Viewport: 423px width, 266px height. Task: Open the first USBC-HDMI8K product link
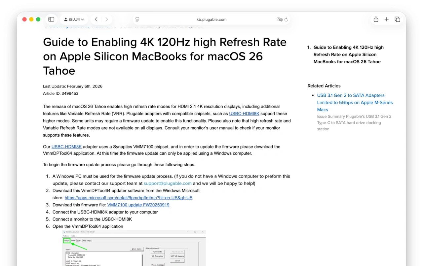tap(244, 114)
